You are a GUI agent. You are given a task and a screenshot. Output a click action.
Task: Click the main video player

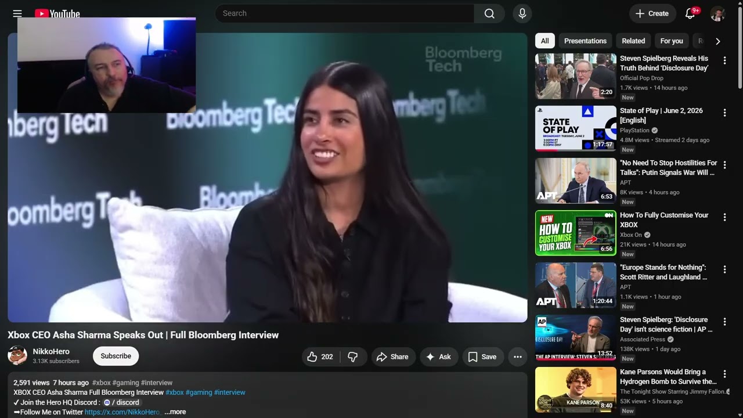coord(267,177)
